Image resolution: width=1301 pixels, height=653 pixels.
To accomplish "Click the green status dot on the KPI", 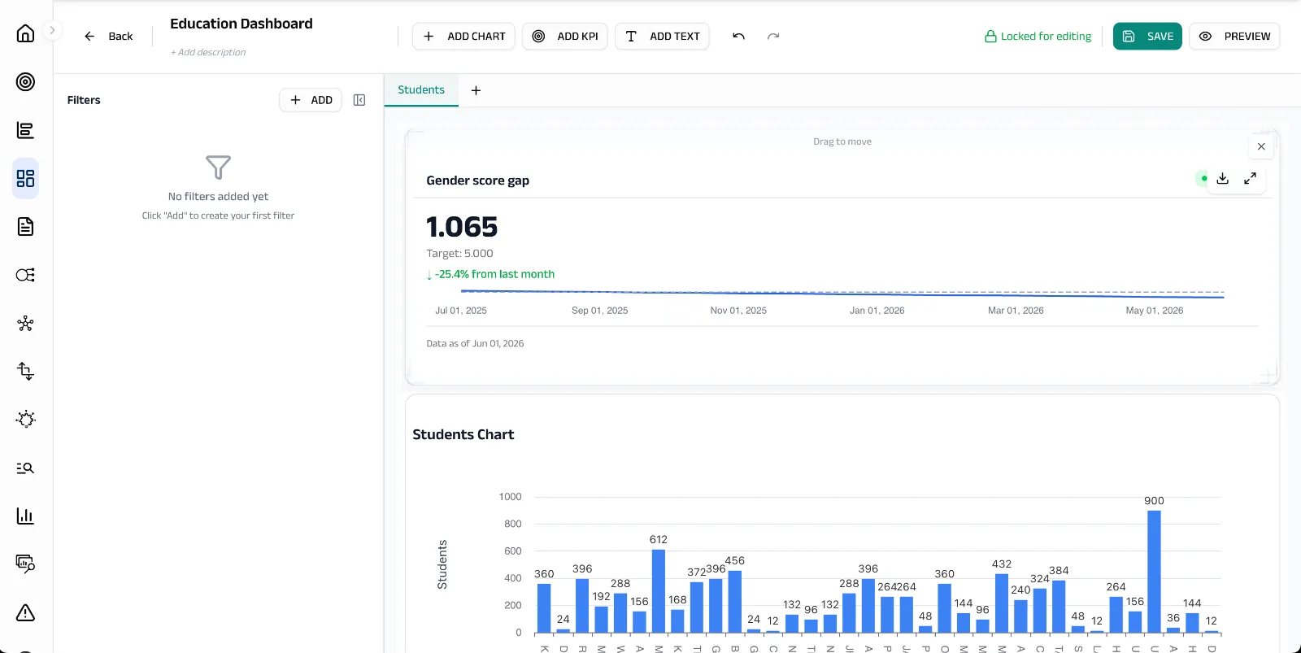I will point(1203,178).
